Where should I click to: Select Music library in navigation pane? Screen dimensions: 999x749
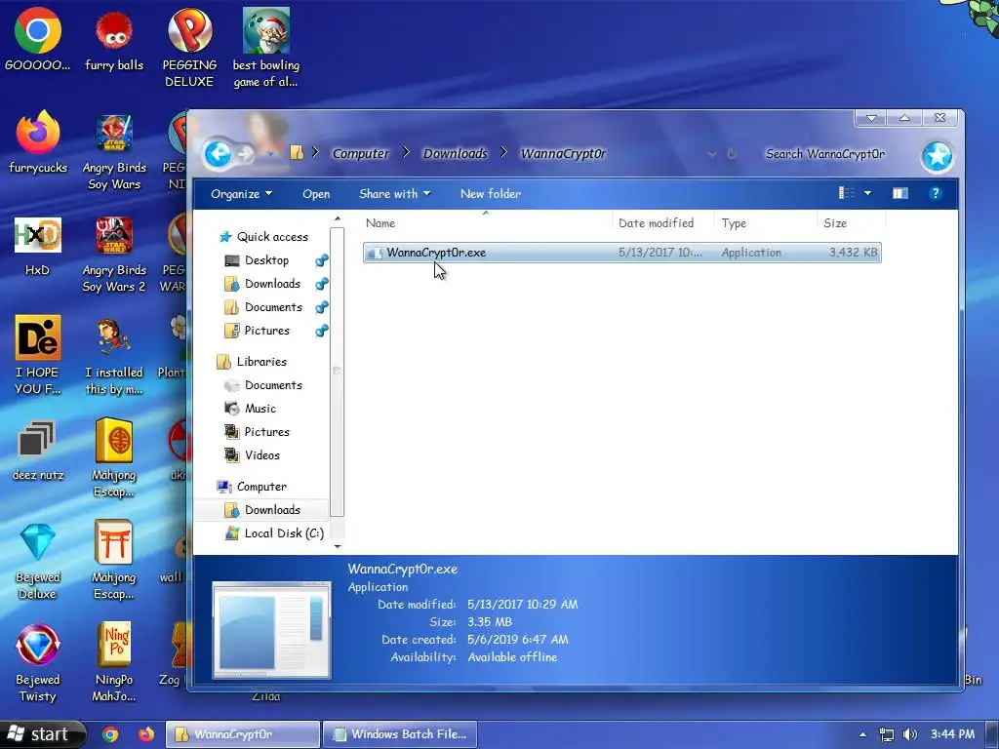251,409
